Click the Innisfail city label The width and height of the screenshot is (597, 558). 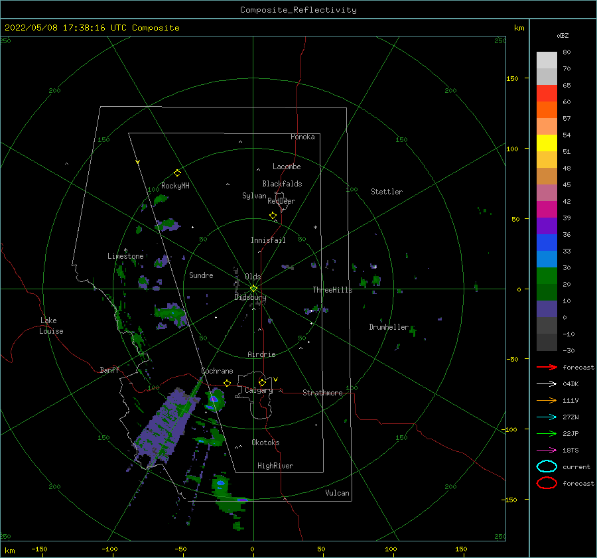pos(268,240)
